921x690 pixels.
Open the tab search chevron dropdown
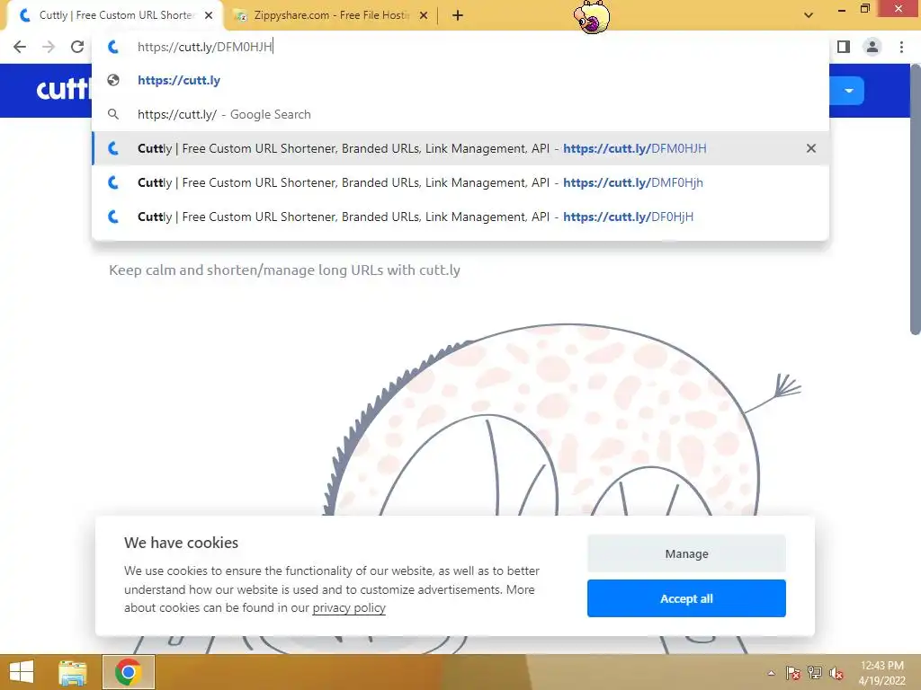tap(809, 15)
